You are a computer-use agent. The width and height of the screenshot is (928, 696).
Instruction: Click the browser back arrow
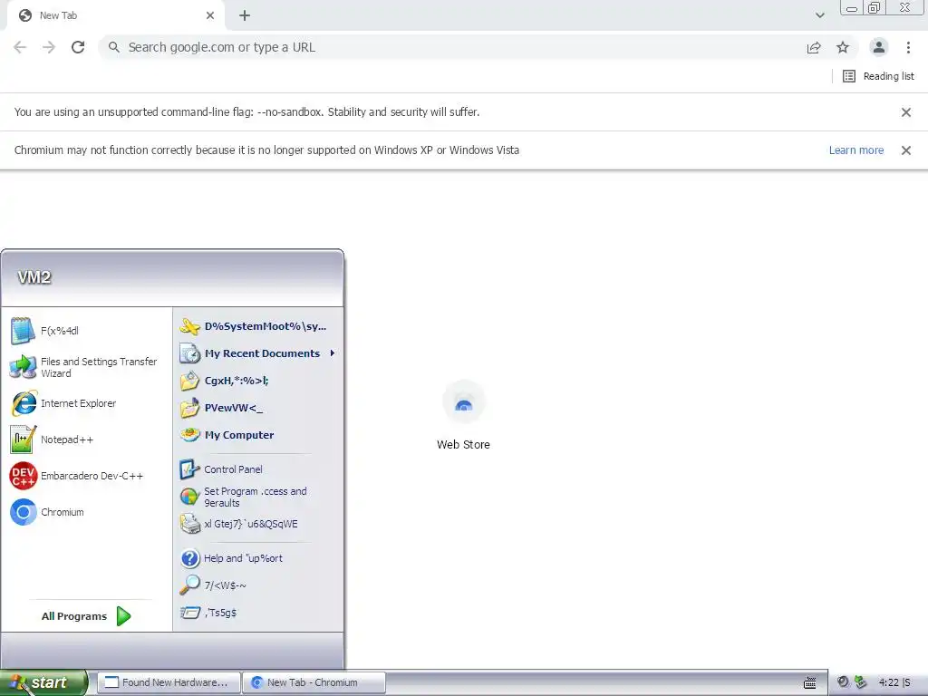[20, 47]
